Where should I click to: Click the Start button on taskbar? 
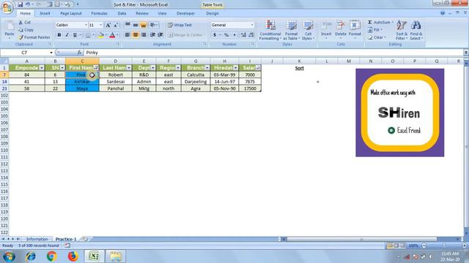(x=9, y=256)
